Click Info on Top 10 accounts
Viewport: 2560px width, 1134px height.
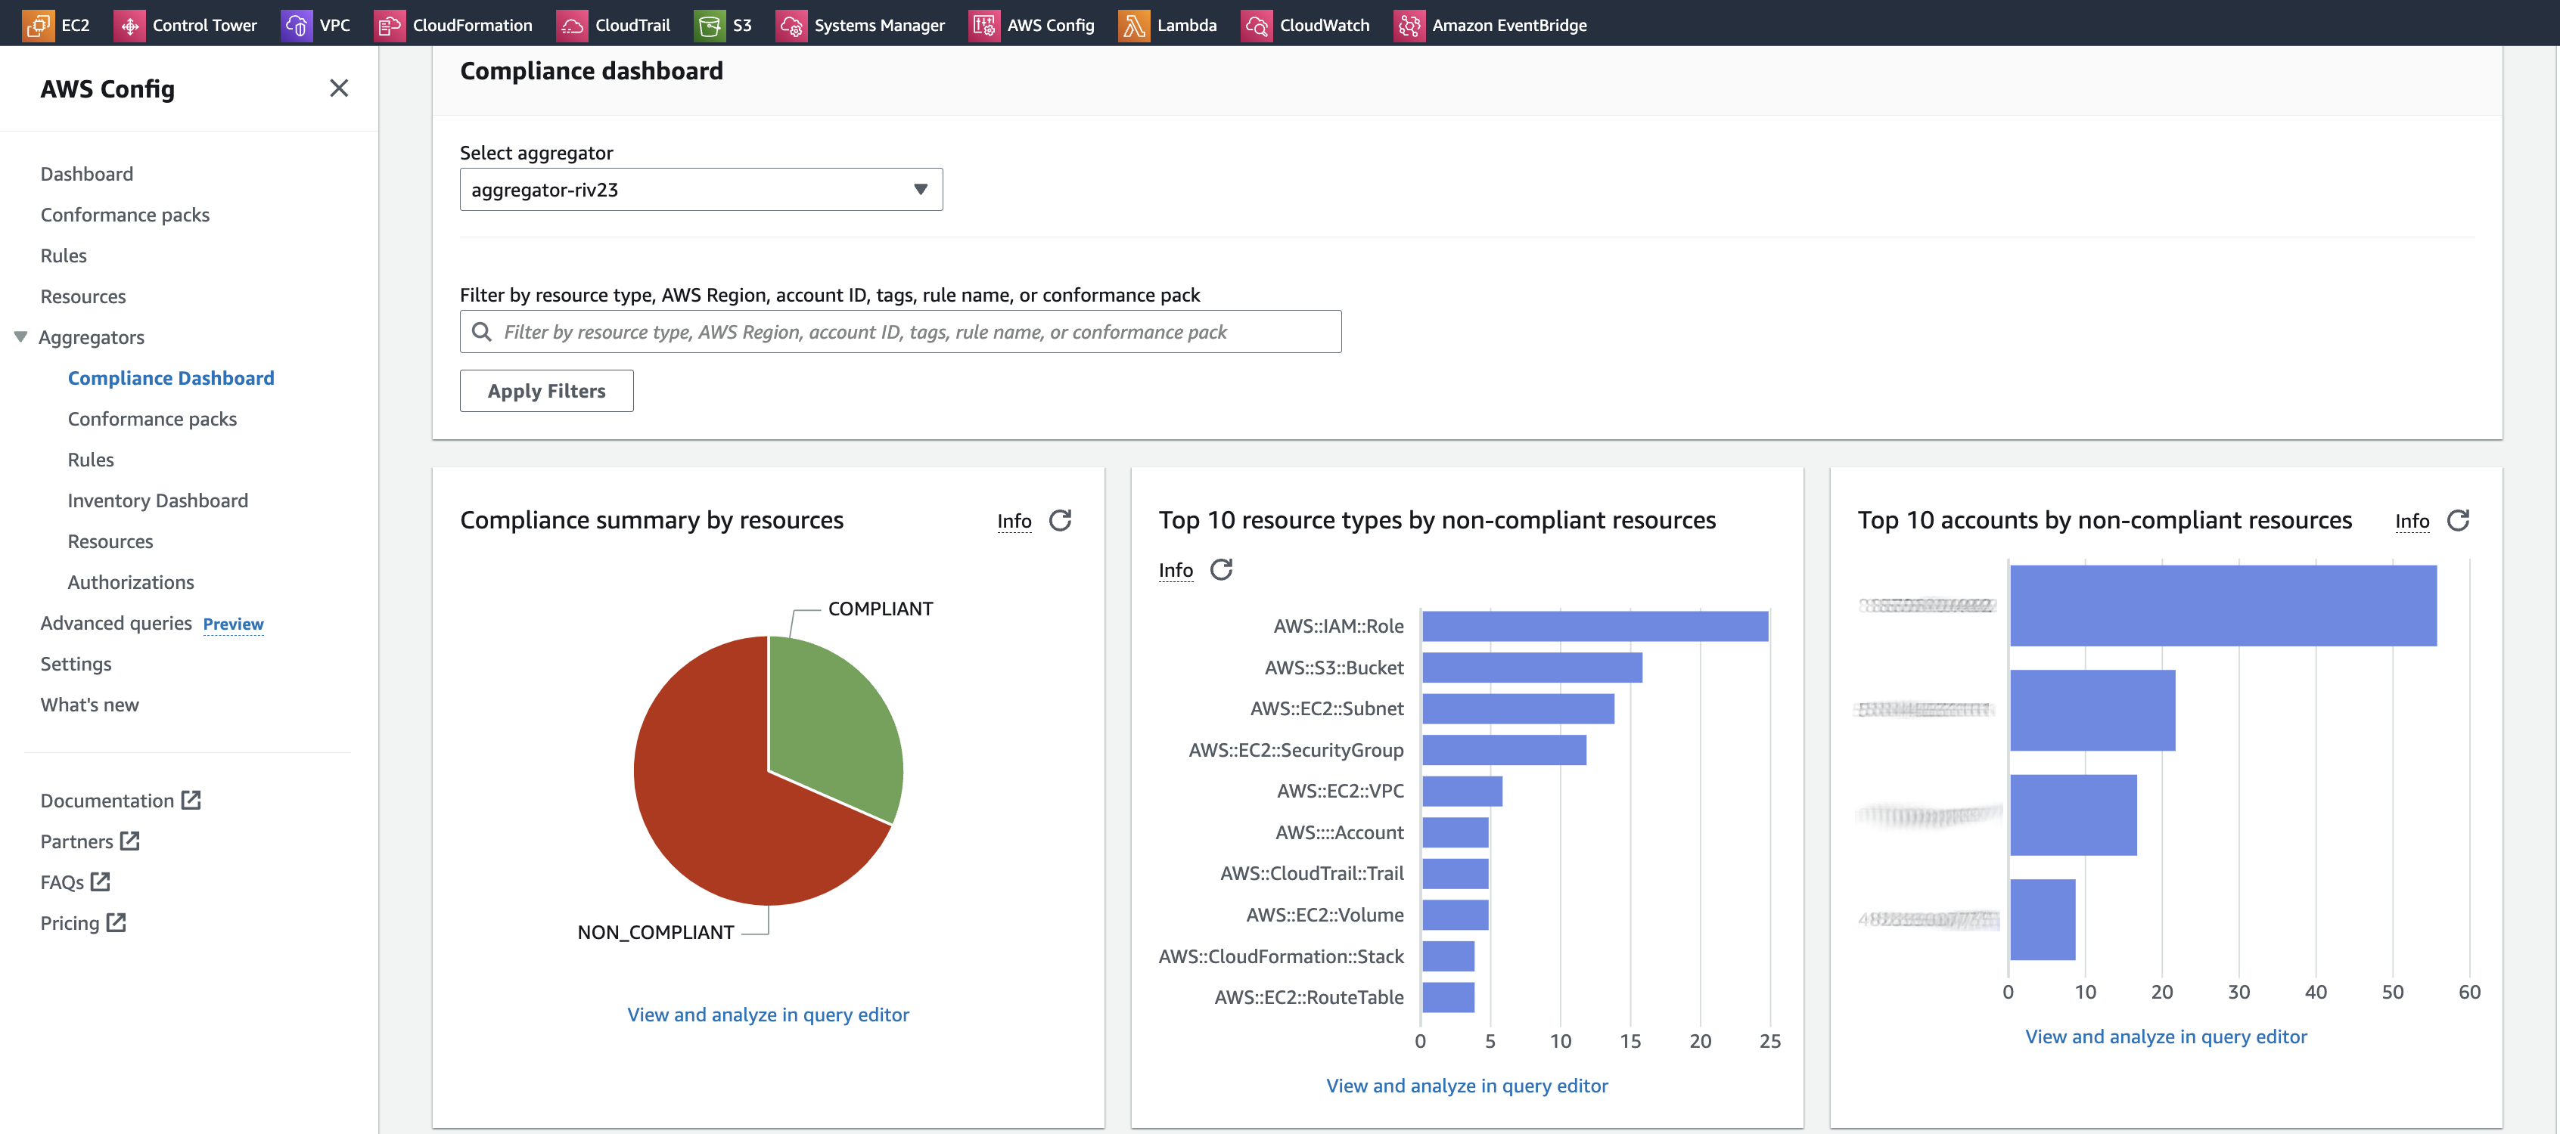[2413, 520]
